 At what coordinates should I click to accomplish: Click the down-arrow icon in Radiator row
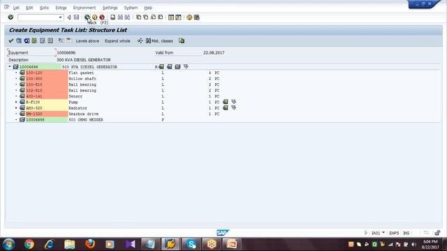coord(233,108)
